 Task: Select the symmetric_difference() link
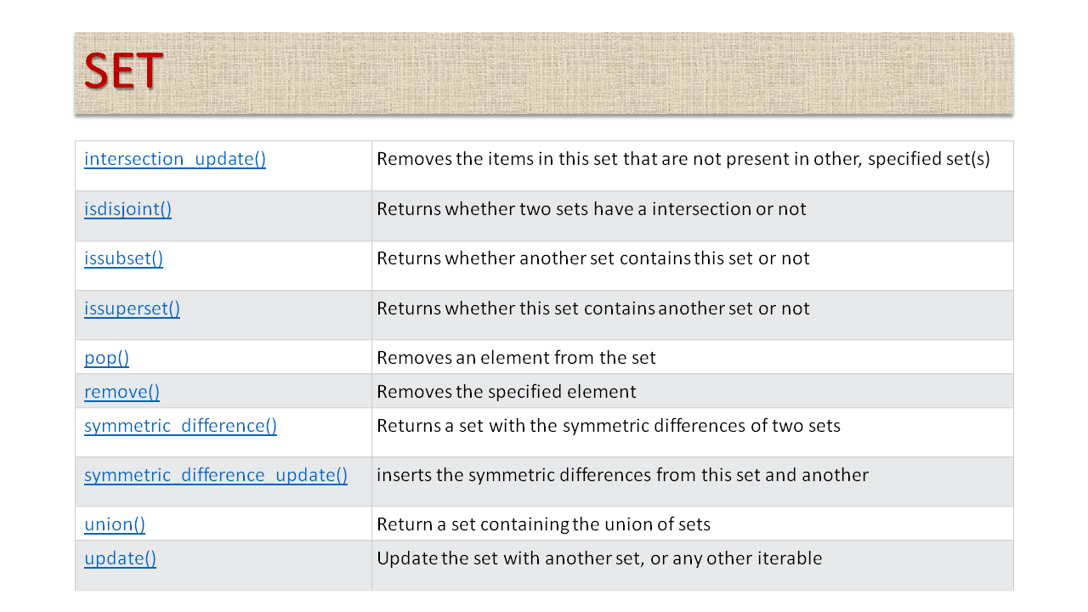point(180,426)
